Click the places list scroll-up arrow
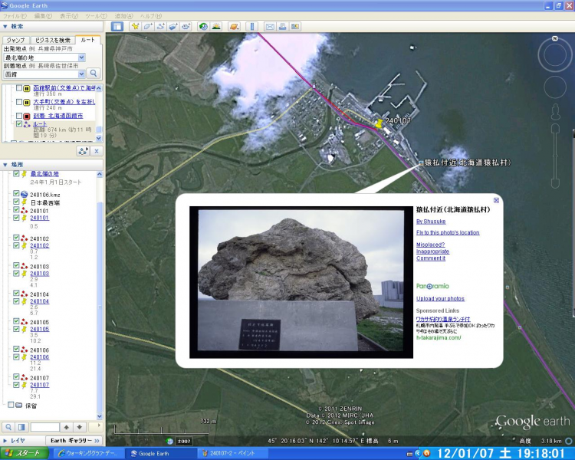The width and height of the screenshot is (575, 460). 100,175
